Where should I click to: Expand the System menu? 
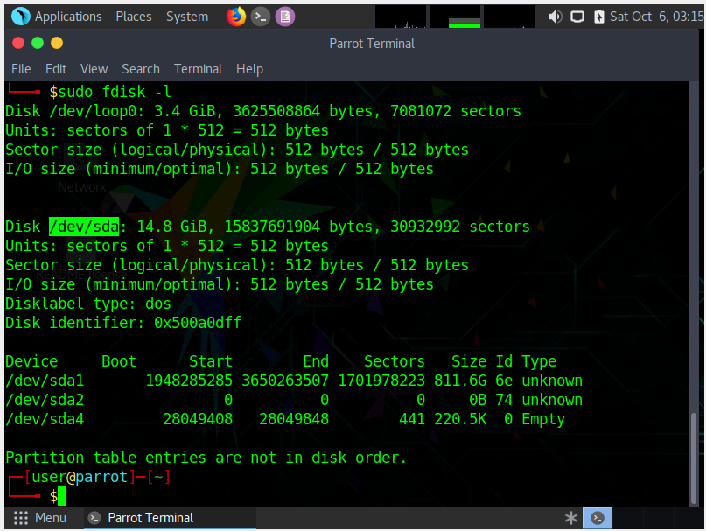pos(187,17)
